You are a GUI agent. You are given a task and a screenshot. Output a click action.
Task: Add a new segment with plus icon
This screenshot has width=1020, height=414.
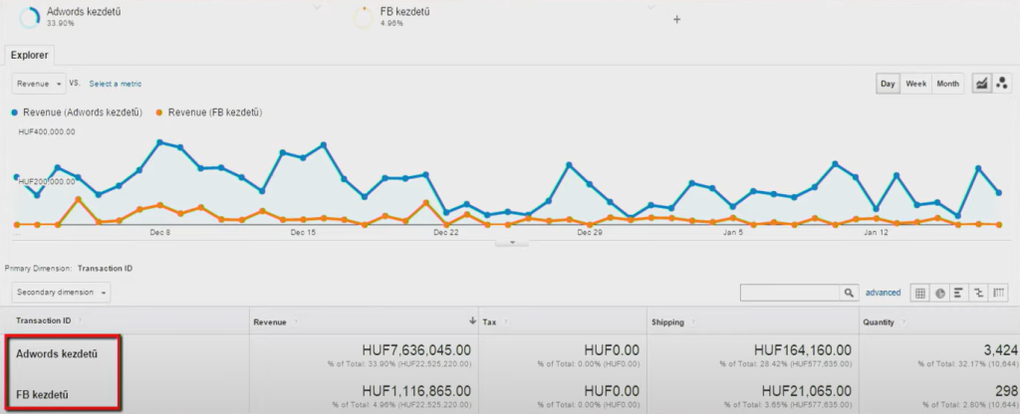677,19
